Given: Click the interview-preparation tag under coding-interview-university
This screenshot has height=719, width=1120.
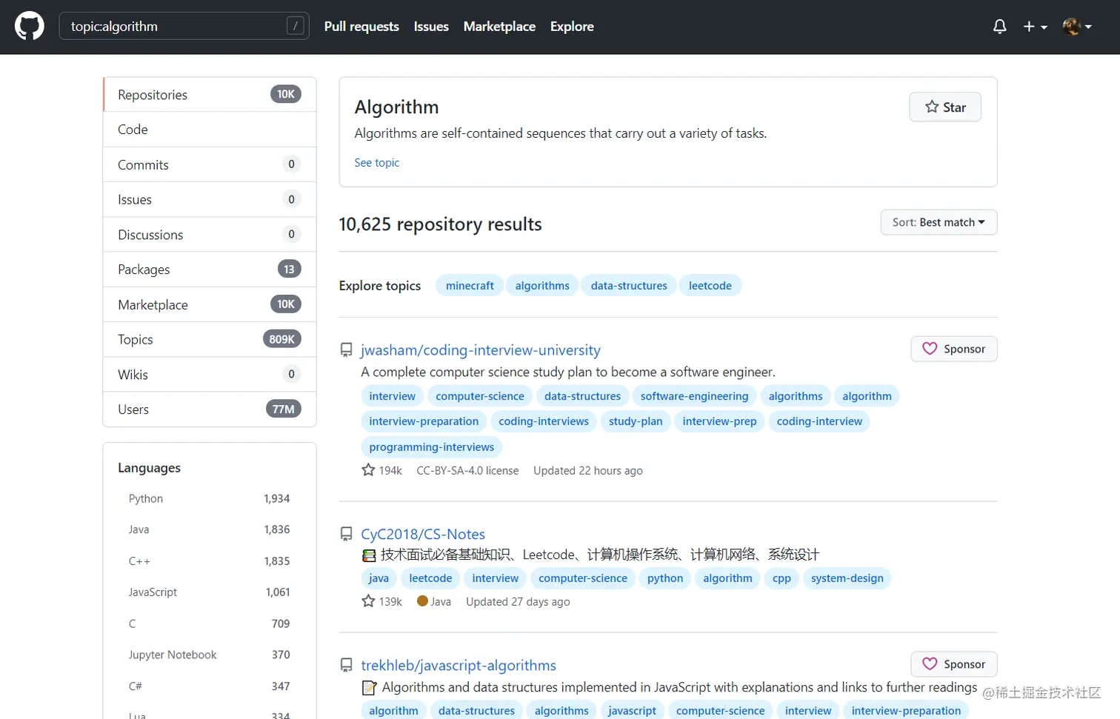Looking at the screenshot, I should (x=424, y=421).
